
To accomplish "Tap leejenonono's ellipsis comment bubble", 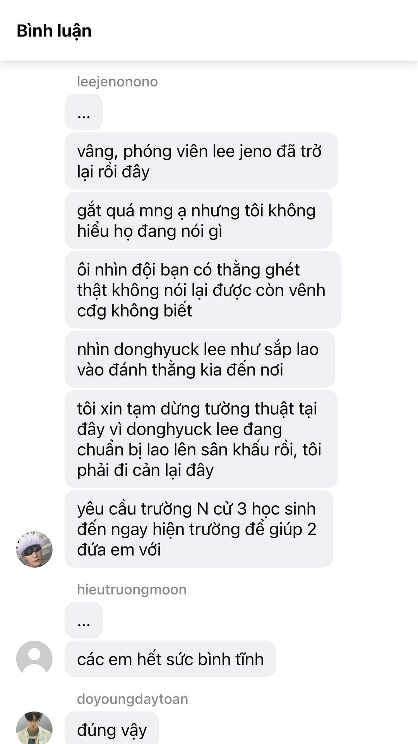I will point(84,112).
